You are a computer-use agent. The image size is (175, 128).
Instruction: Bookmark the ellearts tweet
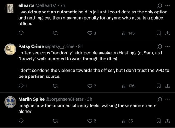tap(159, 33)
